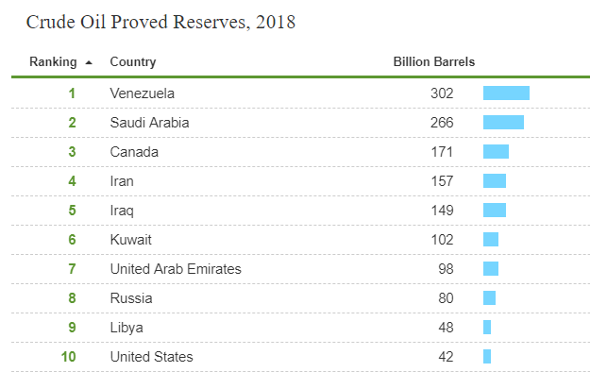Viewport: 590px width, 372px height.
Task: Click the Ranking sort arrow icon
Action: 89,62
